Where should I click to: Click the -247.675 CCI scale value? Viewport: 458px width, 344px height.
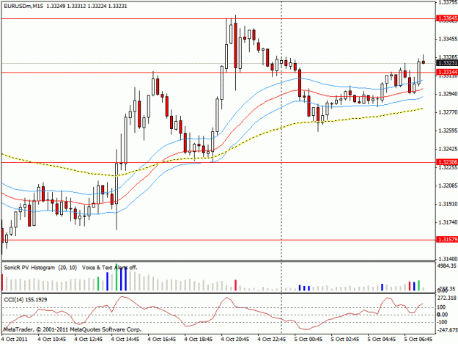click(x=447, y=330)
